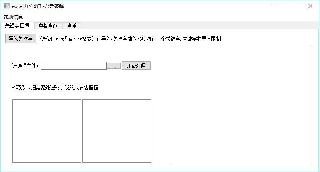Click the left field list box
320x172 pixels.
(47, 131)
